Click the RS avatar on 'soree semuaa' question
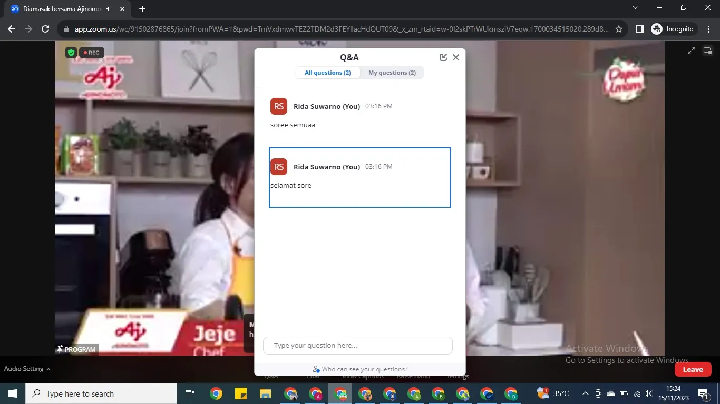The image size is (720, 404). coord(279,106)
